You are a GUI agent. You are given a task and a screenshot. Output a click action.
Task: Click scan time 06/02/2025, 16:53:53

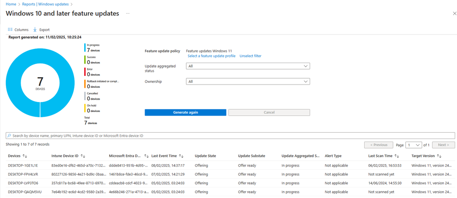385,166
